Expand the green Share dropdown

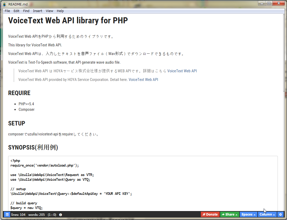point(230,214)
